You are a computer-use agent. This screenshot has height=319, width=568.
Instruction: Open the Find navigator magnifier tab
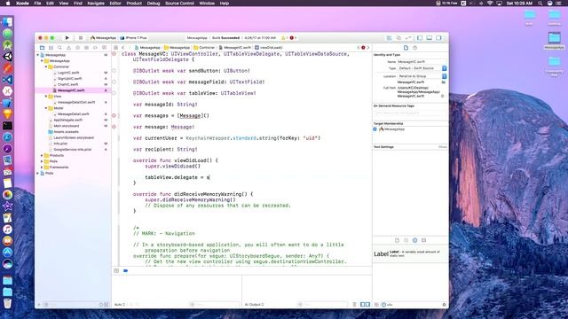(59, 48)
